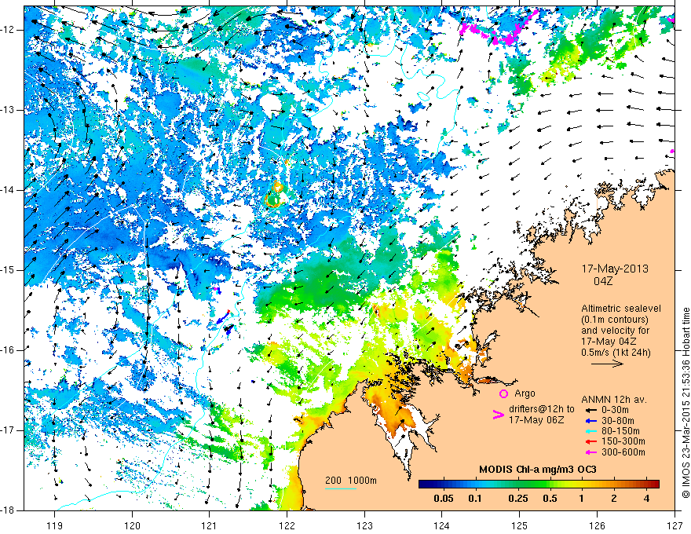Click the longitude axis label '120'
Image resolution: width=691 pixels, height=534 pixels.
(132, 525)
